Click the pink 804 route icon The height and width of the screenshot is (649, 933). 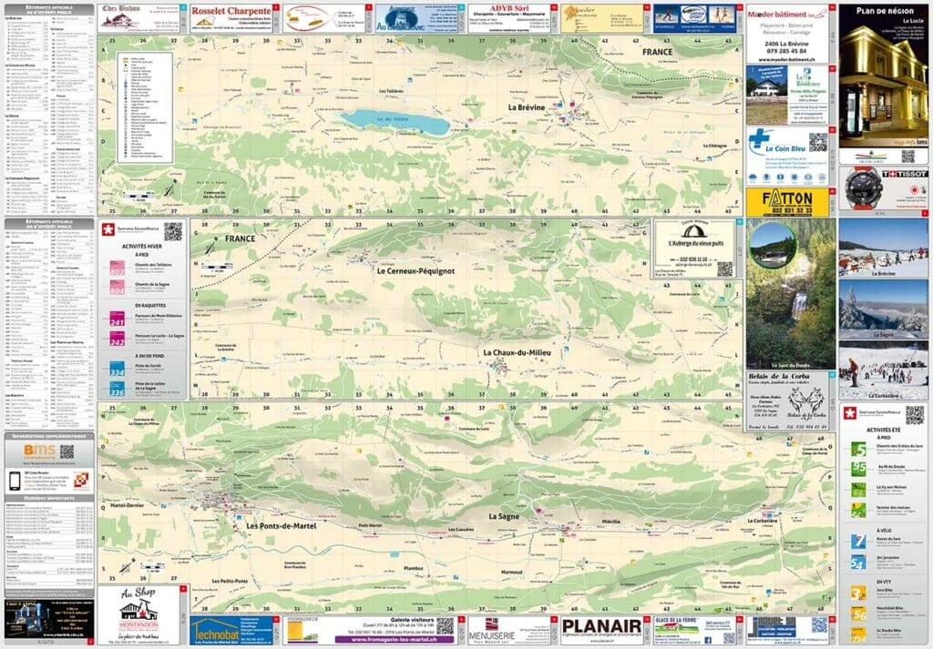tap(118, 288)
